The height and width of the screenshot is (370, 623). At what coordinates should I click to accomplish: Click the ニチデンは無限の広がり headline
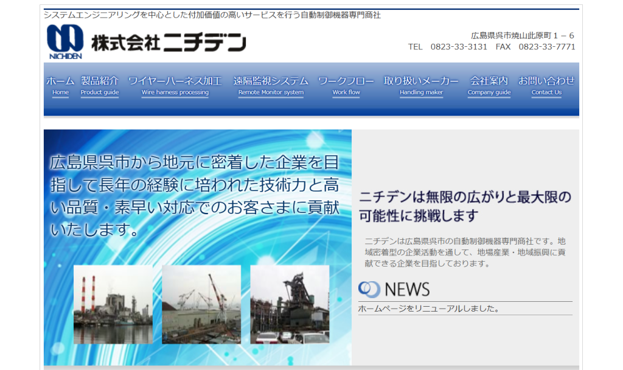click(465, 206)
